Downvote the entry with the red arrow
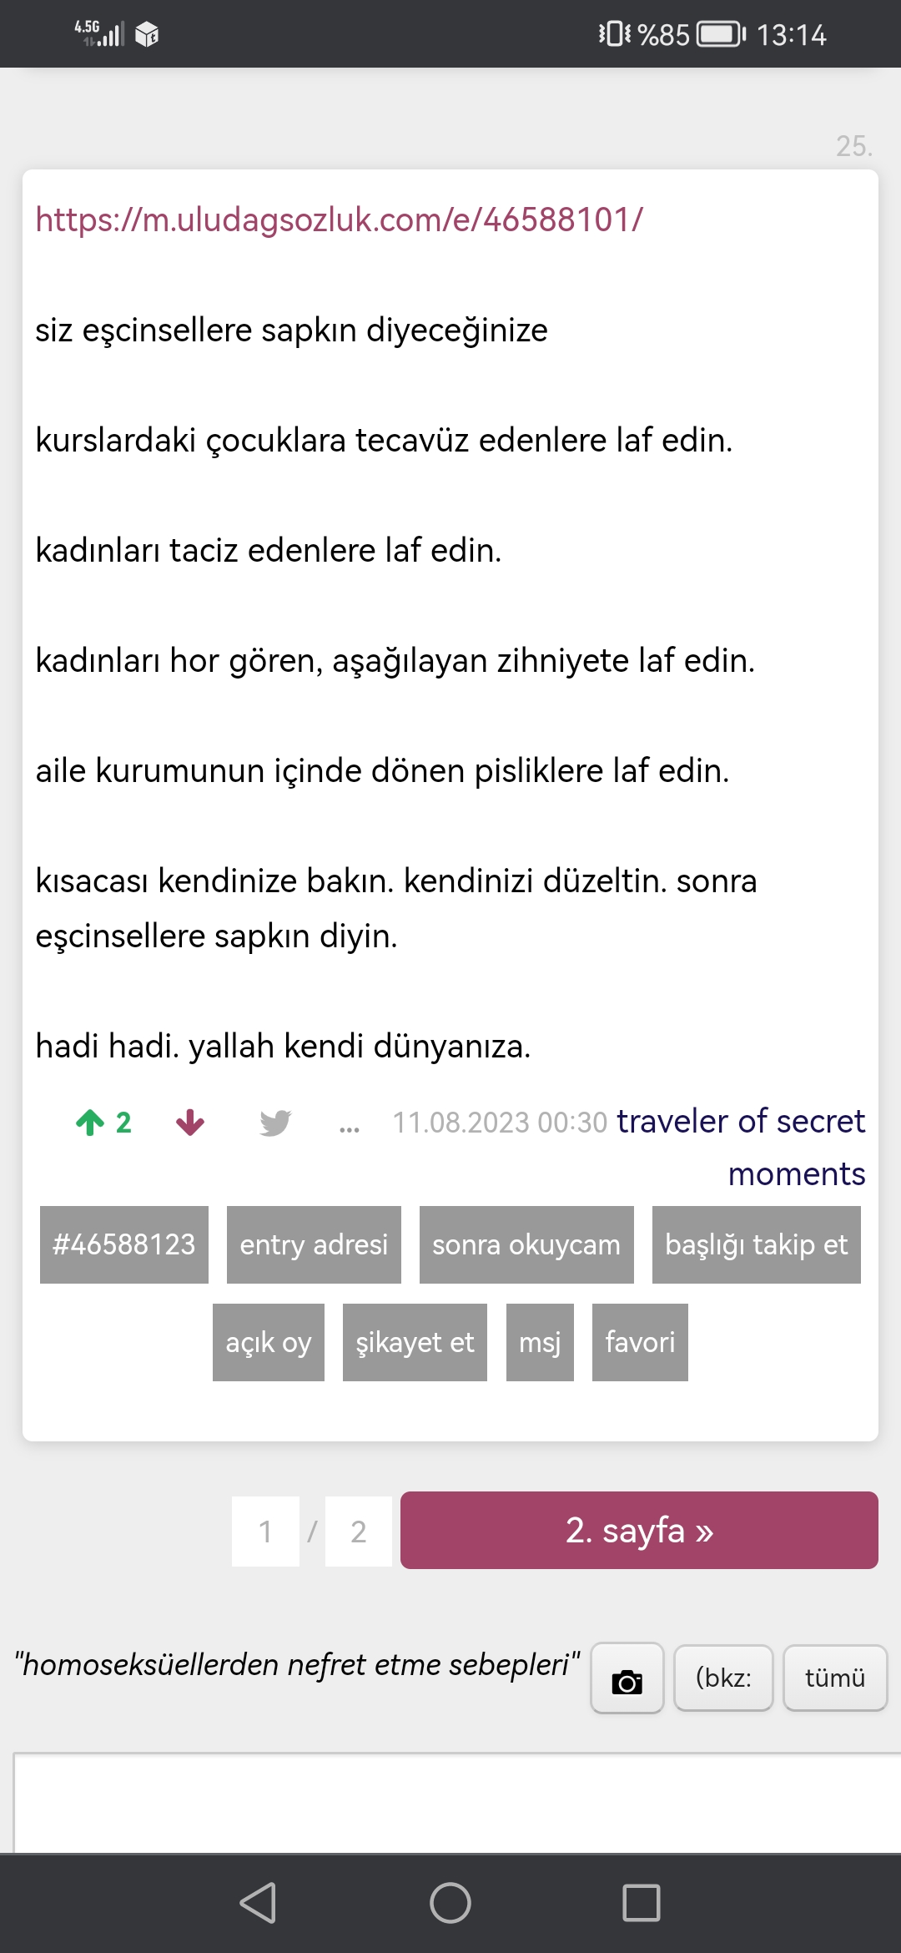Viewport: 901px width, 1953px height. [x=190, y=1123]
